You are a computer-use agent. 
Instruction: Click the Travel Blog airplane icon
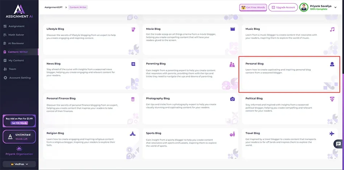coord(332,134)
